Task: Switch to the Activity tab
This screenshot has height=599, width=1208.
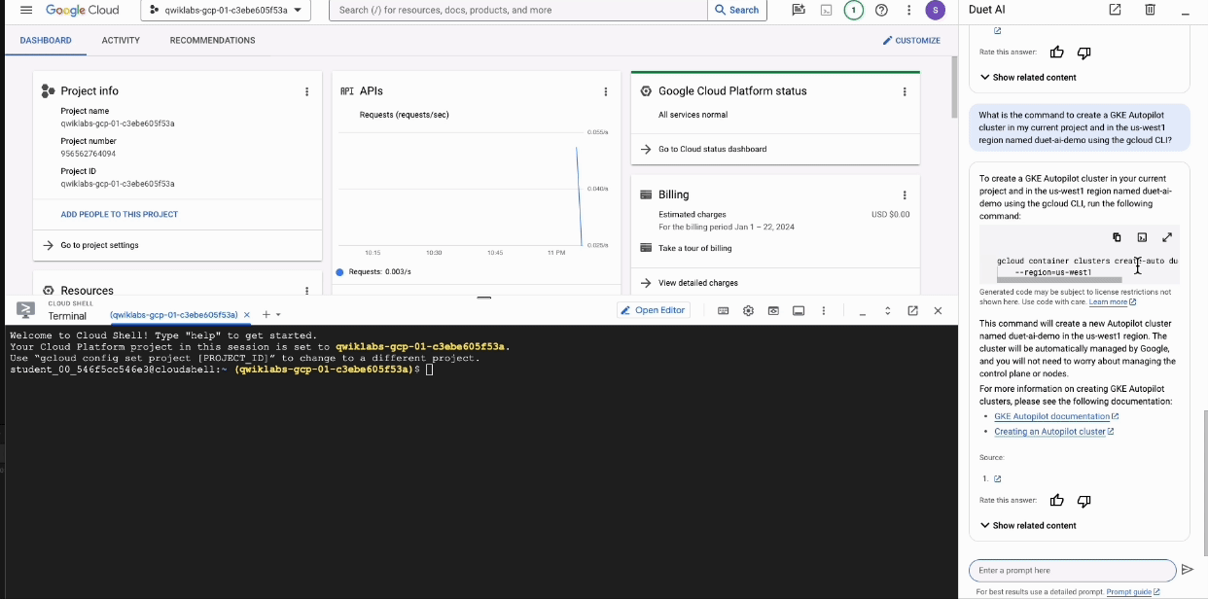Action: click(x=121, y=41)
